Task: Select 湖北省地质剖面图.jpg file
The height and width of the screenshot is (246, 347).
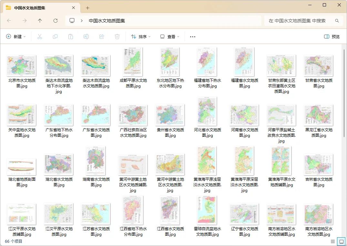Action: (22, 173)
